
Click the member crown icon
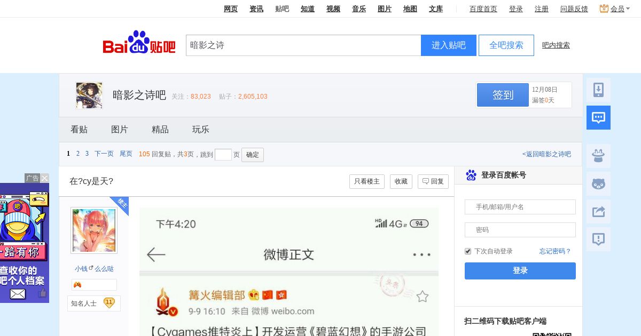click(x=604, y=9)
